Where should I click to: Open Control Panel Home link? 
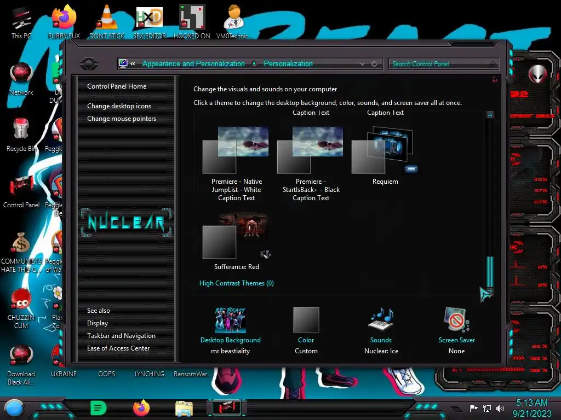point(117,86)
